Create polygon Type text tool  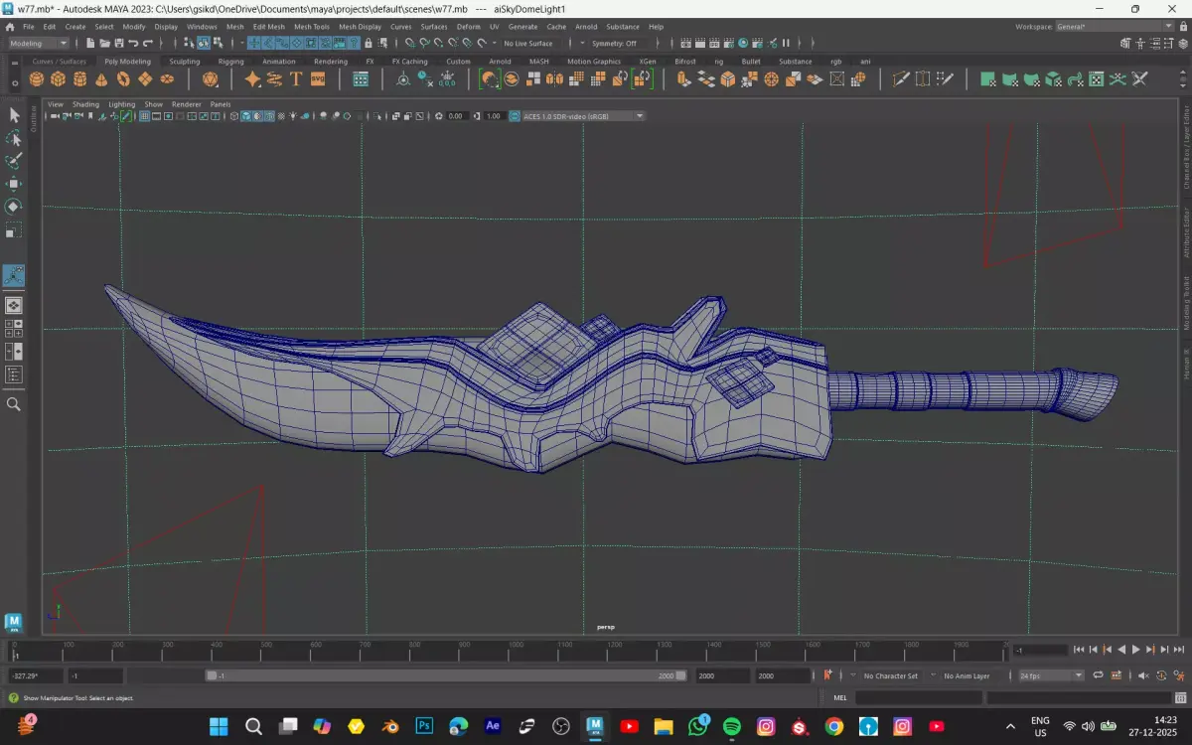click(x=296, y=79)
